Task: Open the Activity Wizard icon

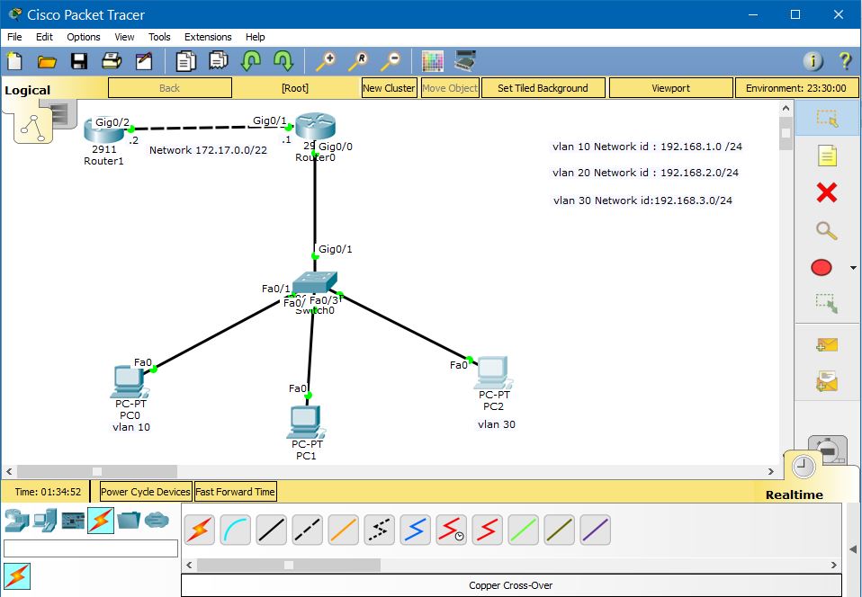Action: [x=144, y=61]
